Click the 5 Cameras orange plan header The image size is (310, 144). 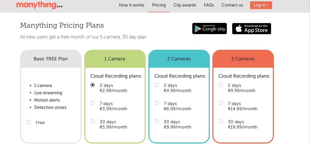[x=243, y=59]
